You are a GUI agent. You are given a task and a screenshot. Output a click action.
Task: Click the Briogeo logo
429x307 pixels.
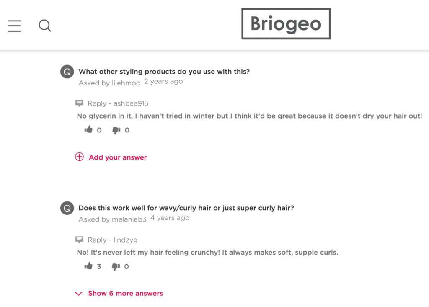(286, 23)
